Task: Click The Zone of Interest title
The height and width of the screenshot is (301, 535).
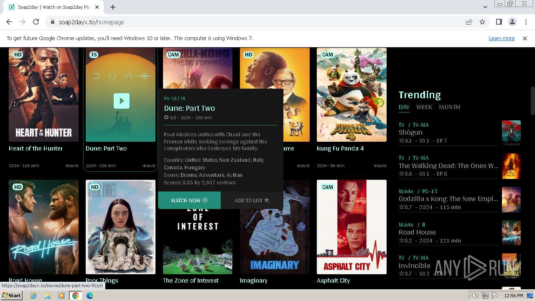Action: (x=191, y=281)
